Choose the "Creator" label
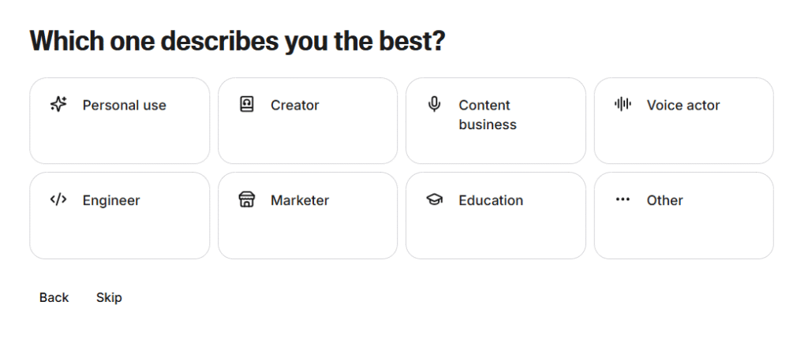This screenshot has height=346, width=808. point(294,105)
